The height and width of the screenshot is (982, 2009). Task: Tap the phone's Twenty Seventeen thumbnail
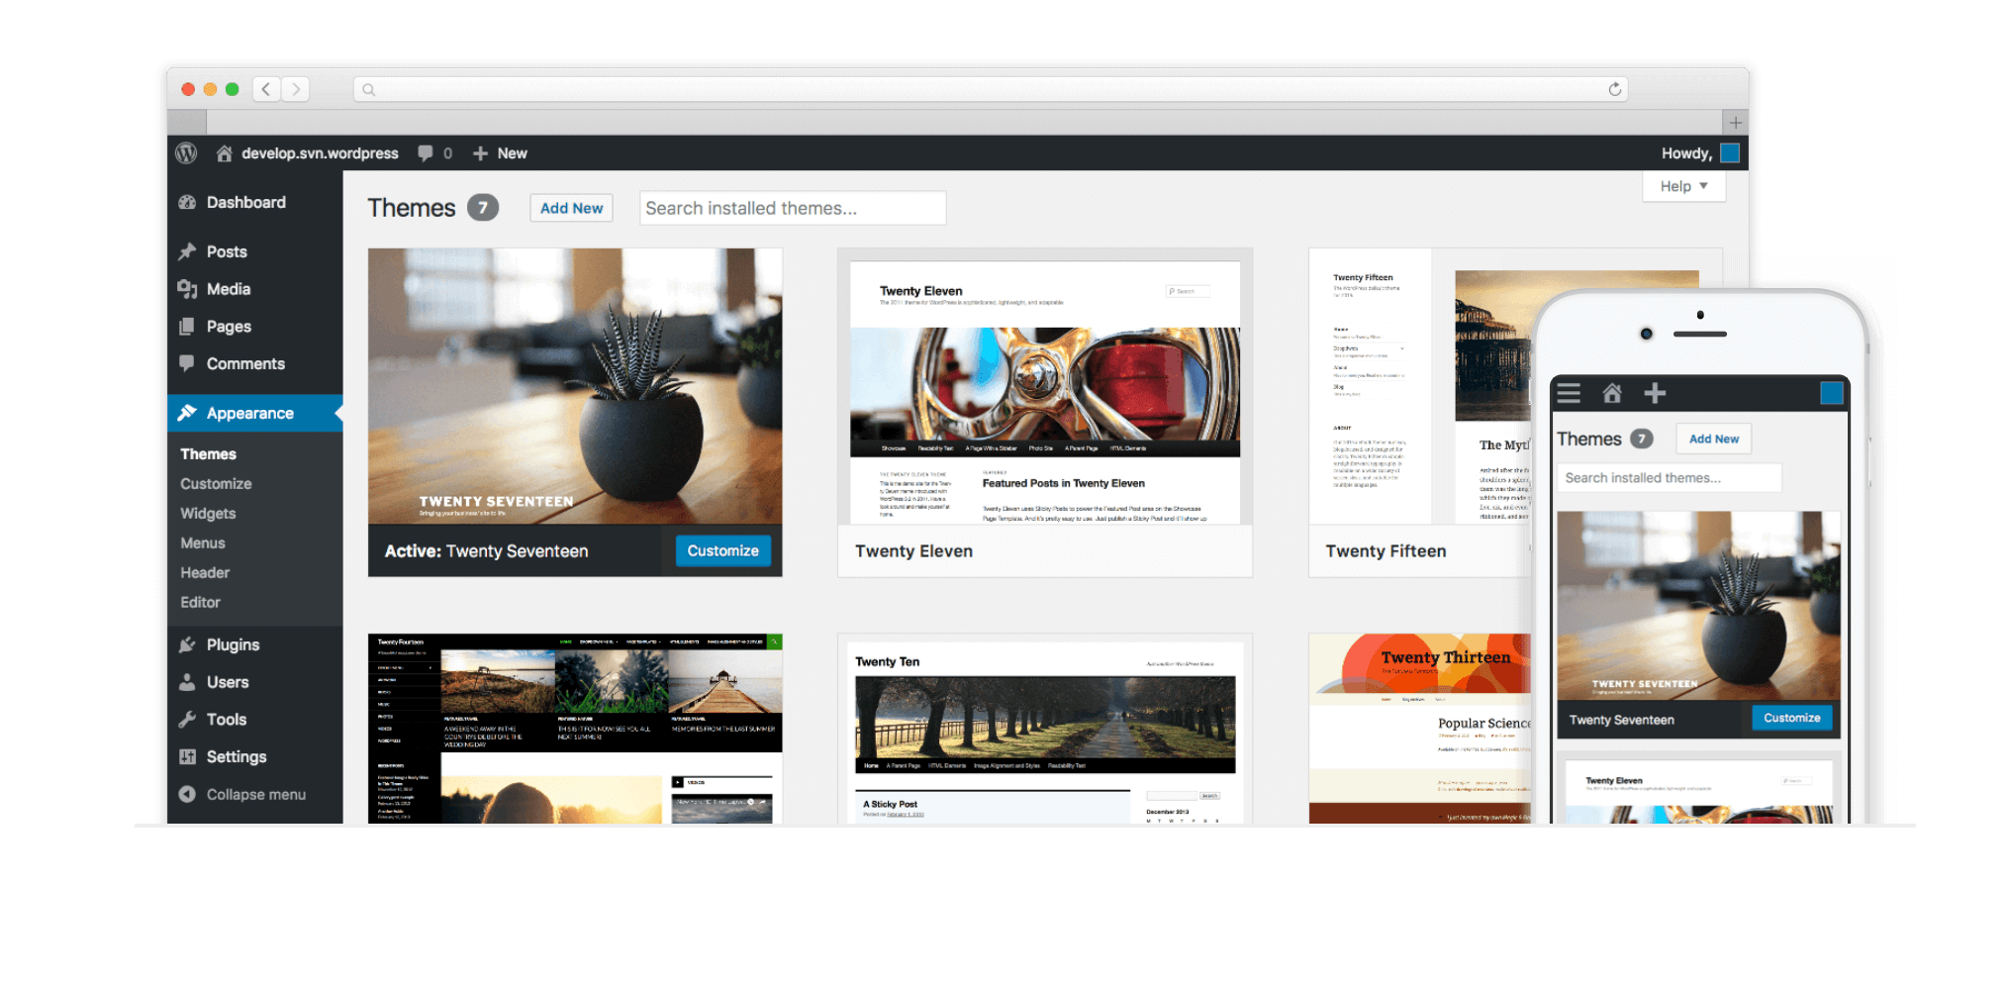pos(1698,606)
